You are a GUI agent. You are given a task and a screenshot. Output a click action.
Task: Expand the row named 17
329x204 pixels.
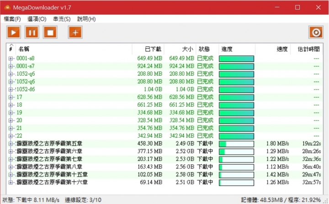(11, 97)
